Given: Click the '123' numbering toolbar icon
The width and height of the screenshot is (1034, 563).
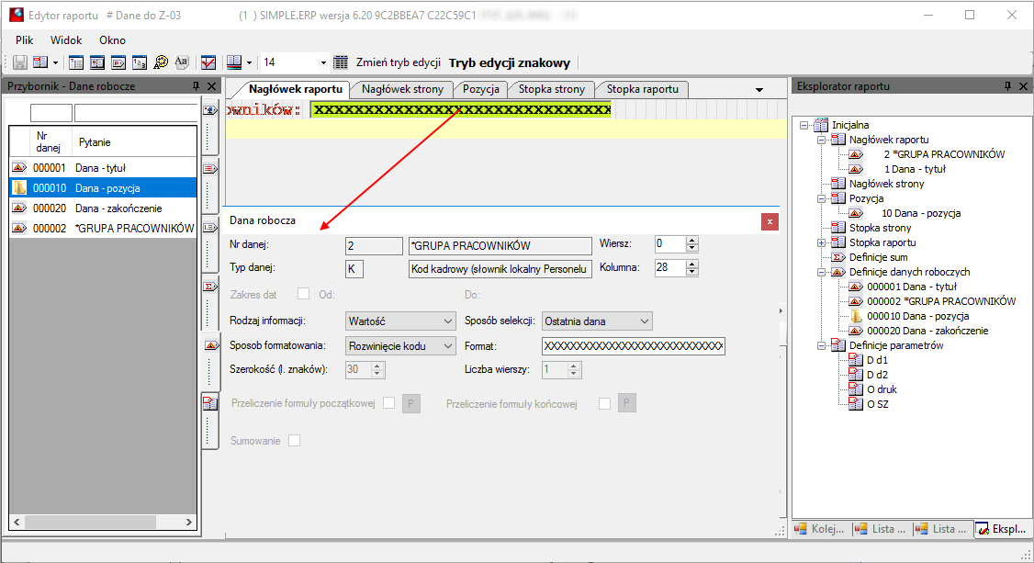Looking at the screenshot, I should coord(140,62).
